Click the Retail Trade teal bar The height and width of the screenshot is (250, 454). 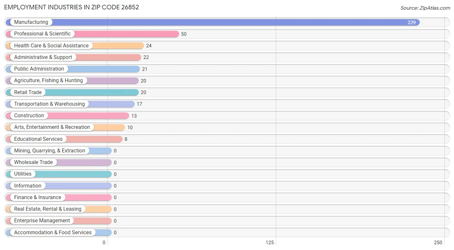coord(72,92)
